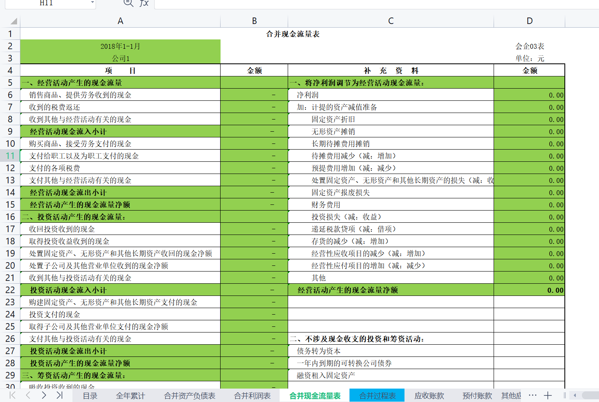Open the 合并资产负债表 sheet tab
Screen dimensions: 599x402
point(188,395)
